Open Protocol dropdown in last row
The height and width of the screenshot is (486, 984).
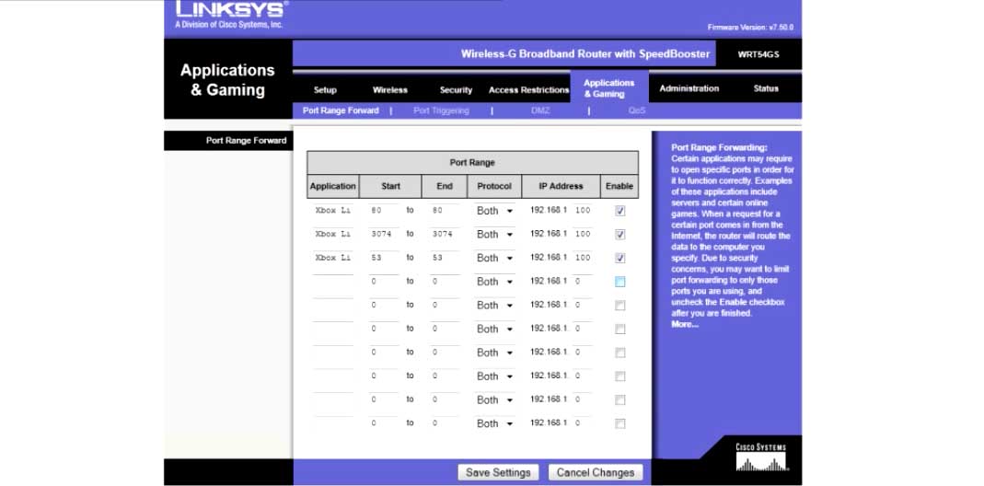pyautogui.click(x=494, y=423)
